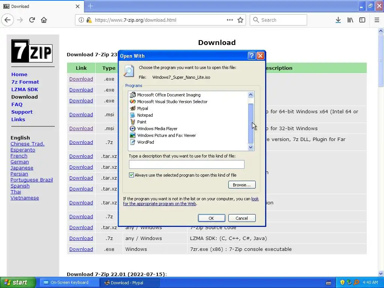The width and height of the screenshot is (384, 288).
Task: Open LZMA SDK sidebar link
Action: coord(24,89)
